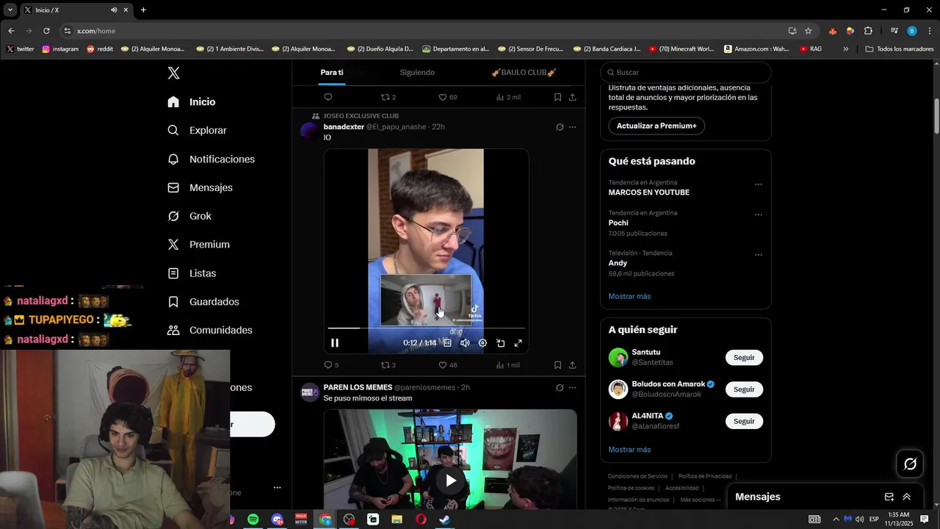Open Listas in the sidebar
The image size is (940, 529).
pyautogui.click(x=192, y=273)
